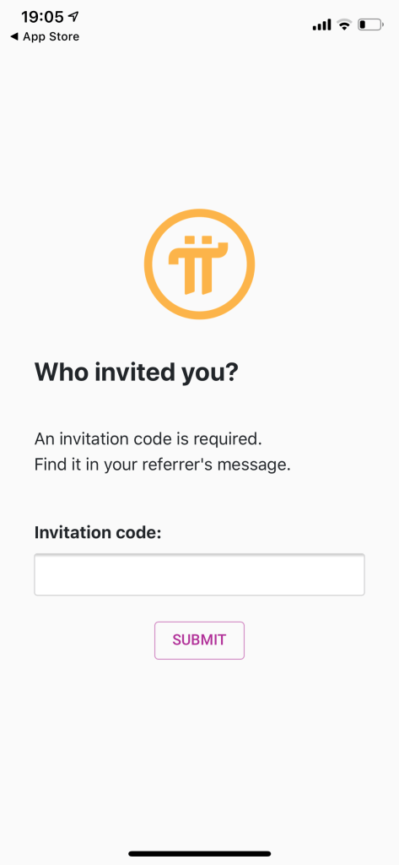Tap the question mark ending the heading
This screenshot has width=399, height=865.
point(232,373)
